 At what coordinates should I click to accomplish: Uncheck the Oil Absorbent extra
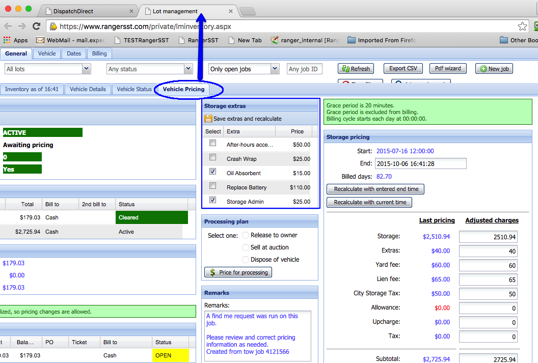[x=213, y=173]
